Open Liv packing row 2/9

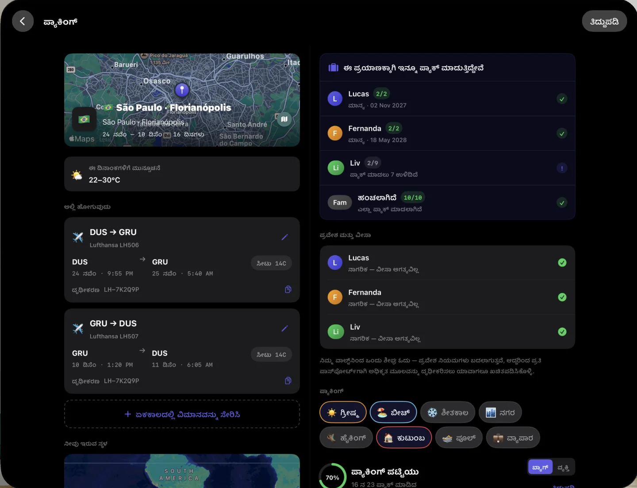click(x=447, y=168)
